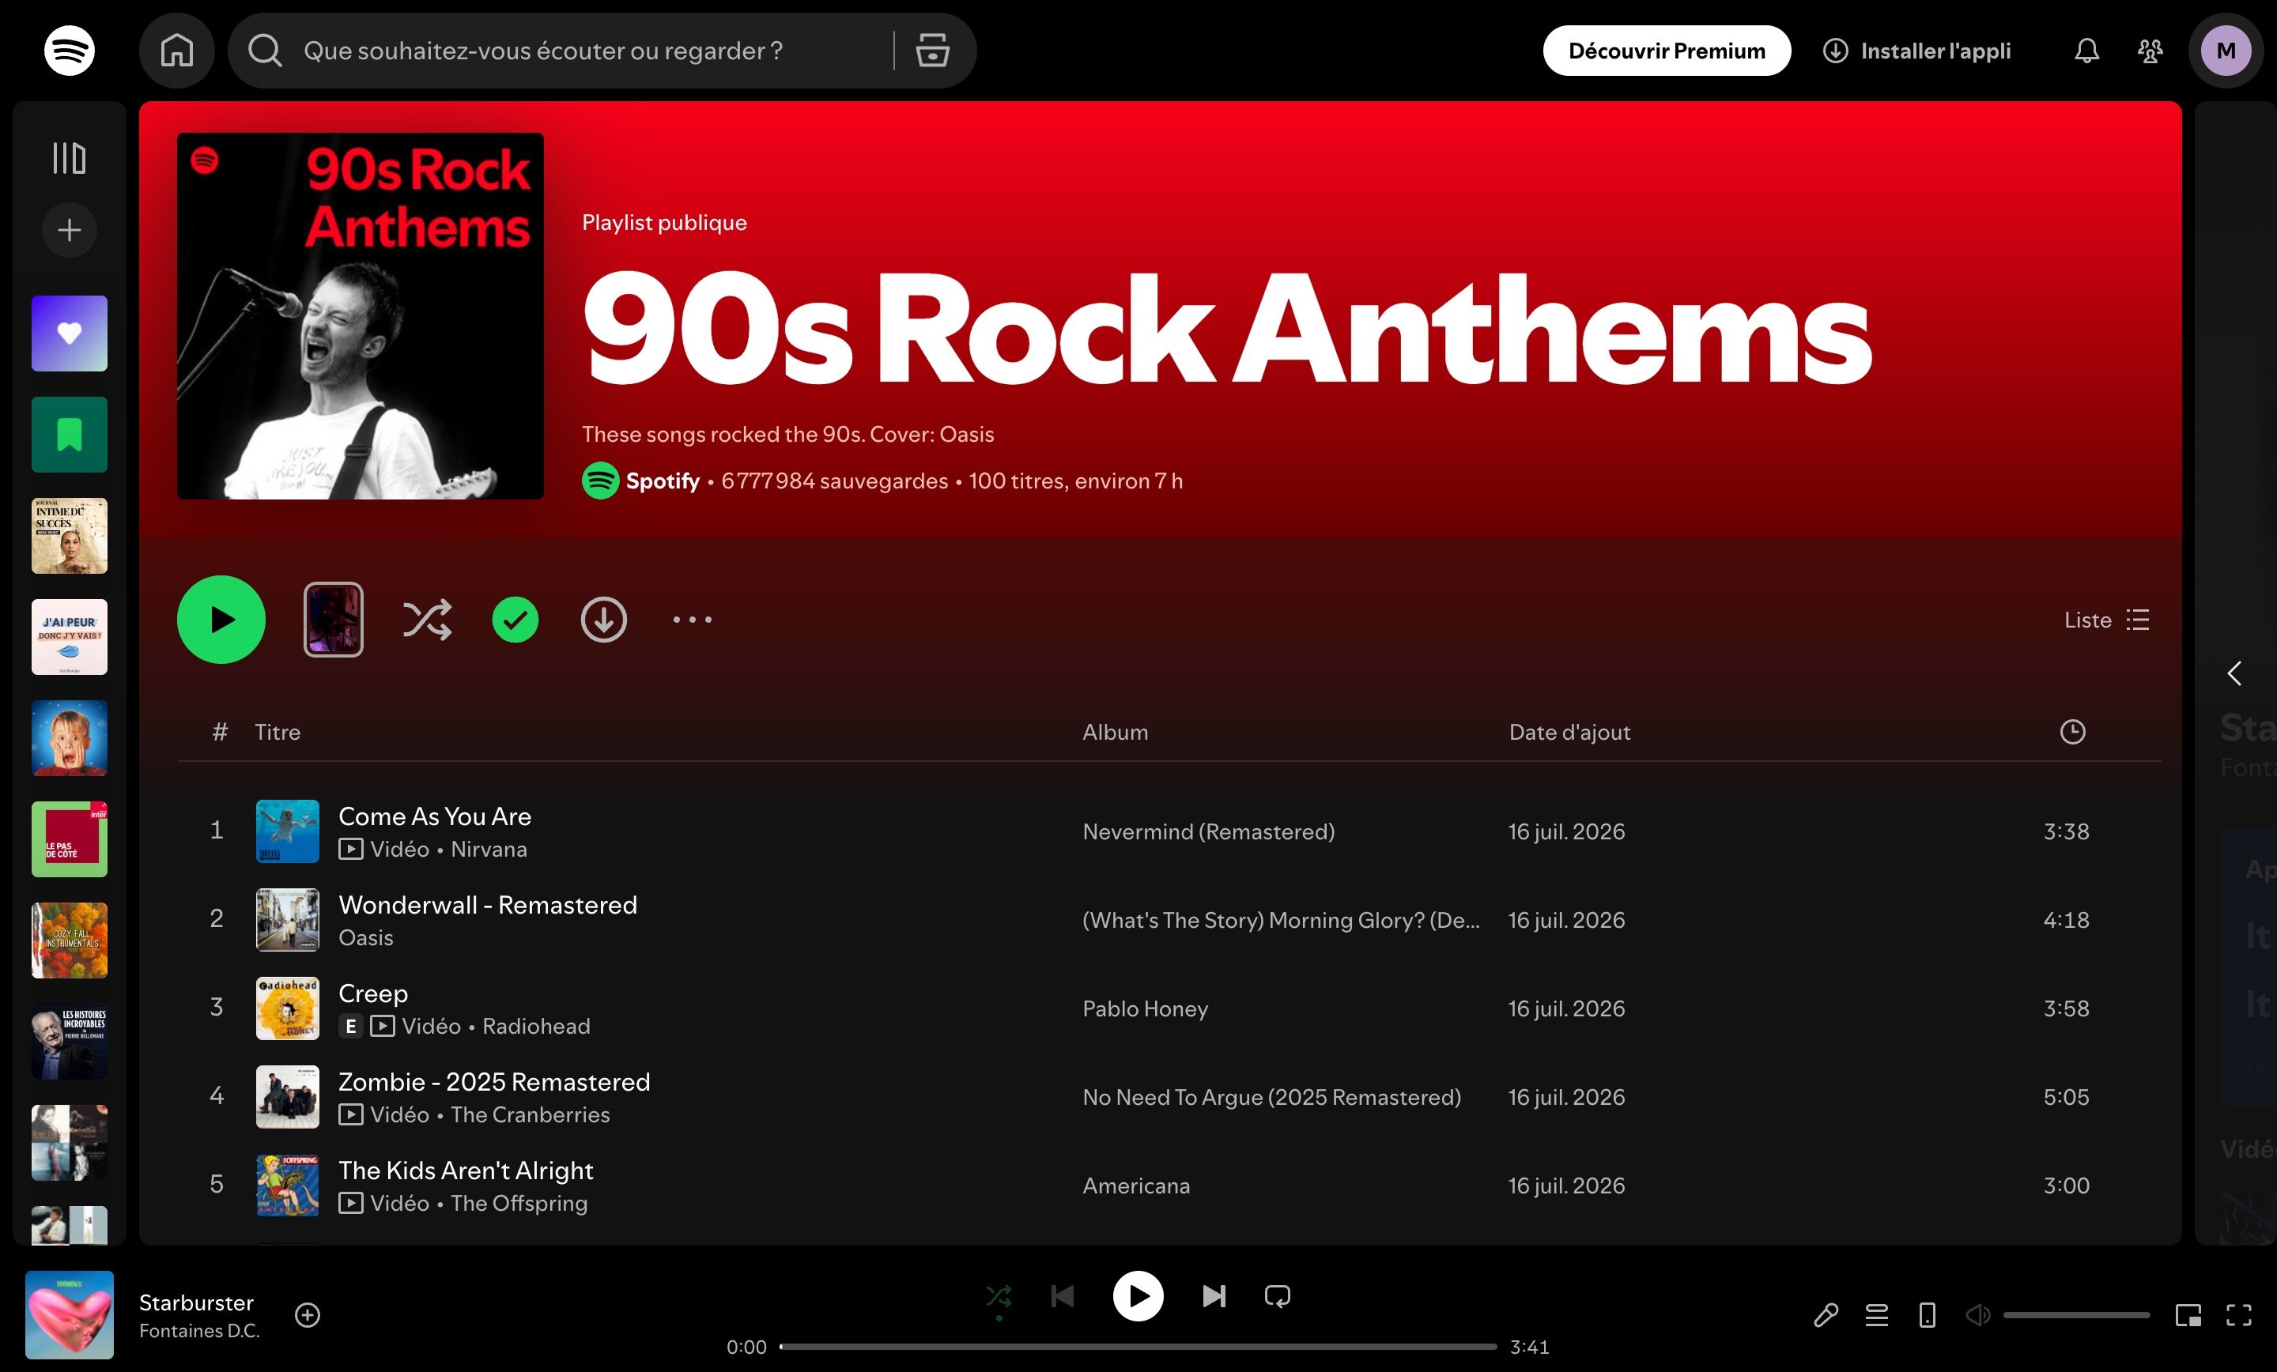Open the green bookmark Your Episodes item
Viewport: 2277px width, 1372px height.
coord(70,435)
